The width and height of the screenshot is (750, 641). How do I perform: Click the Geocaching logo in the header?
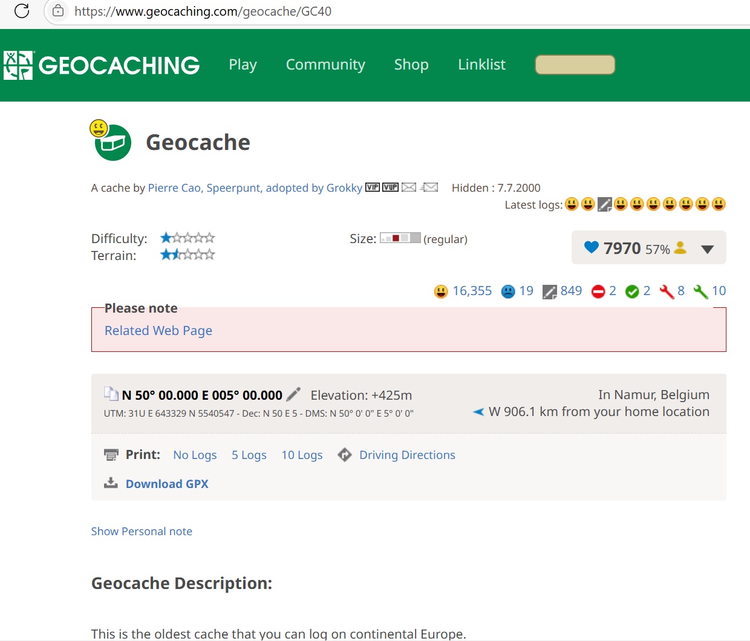click(102, 65)
